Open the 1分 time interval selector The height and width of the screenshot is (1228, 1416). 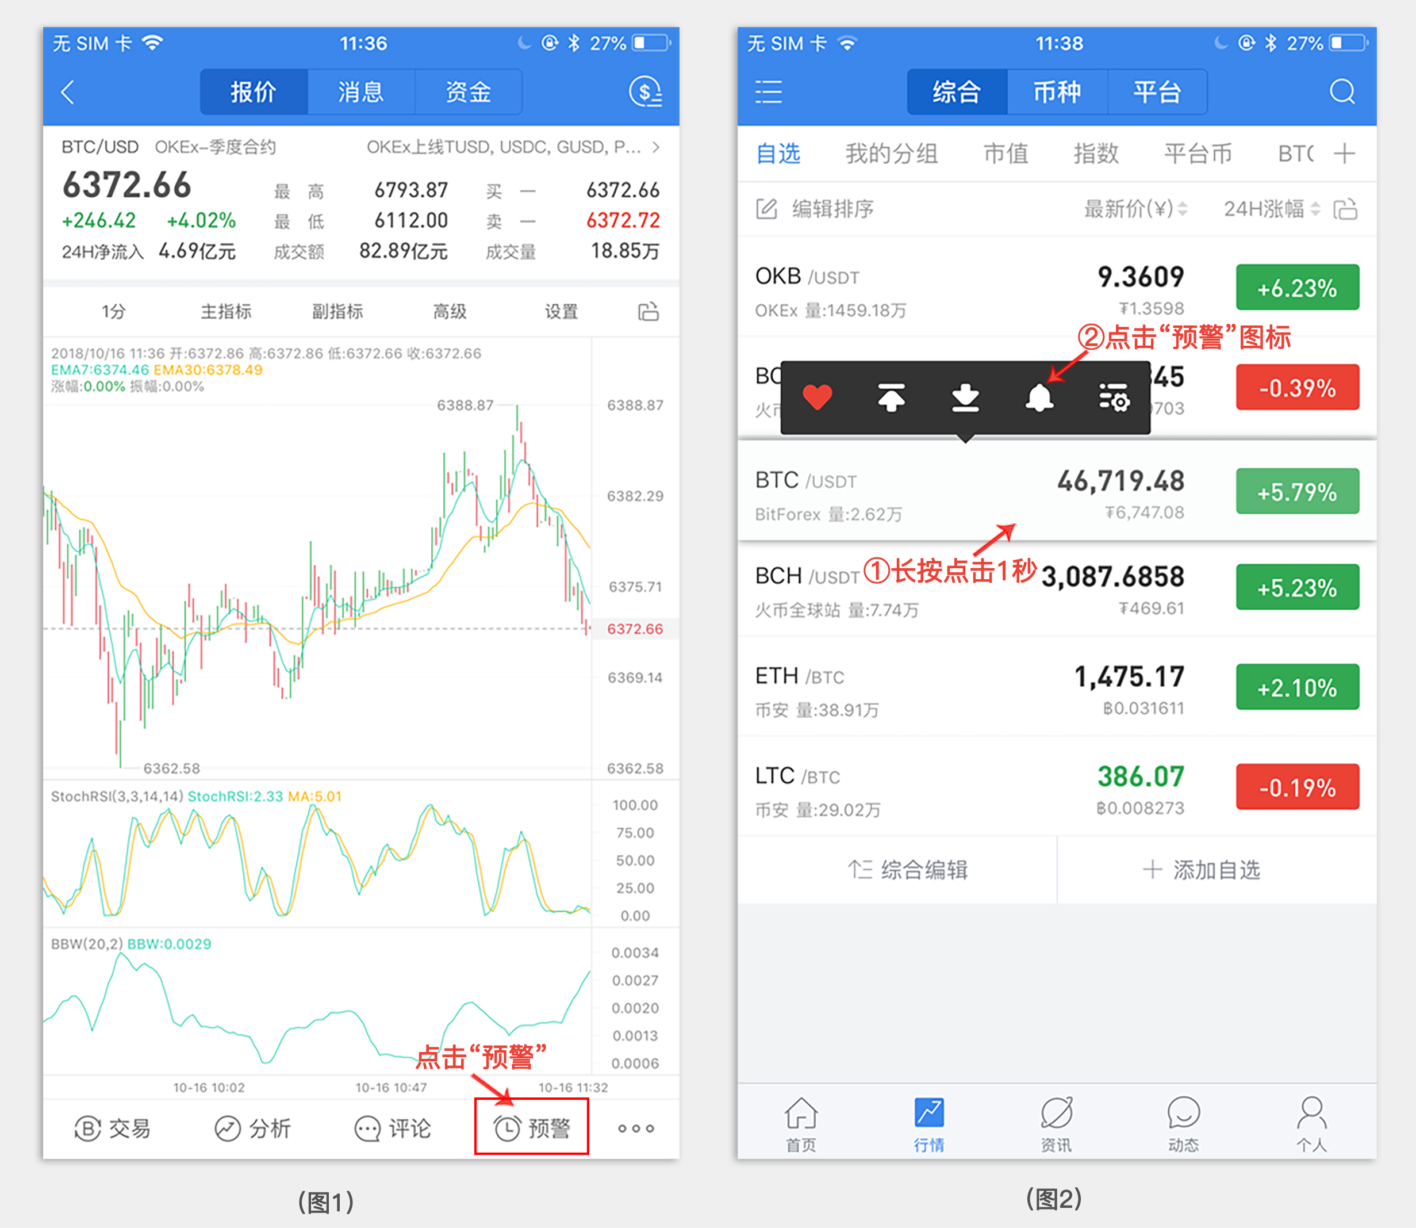(114, 312)
